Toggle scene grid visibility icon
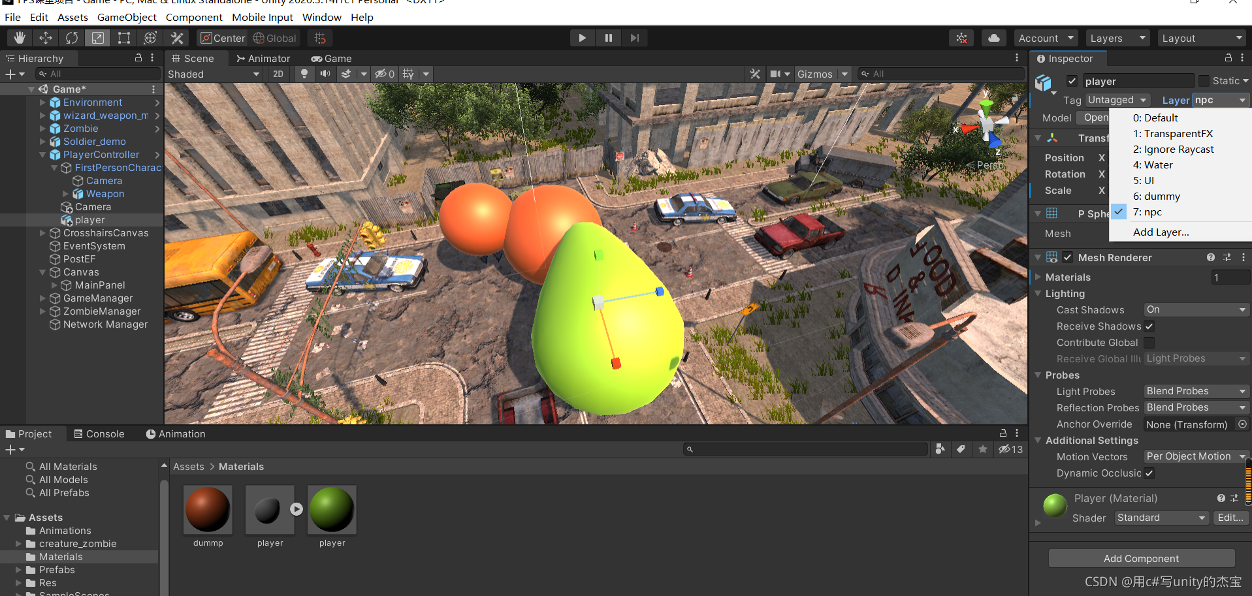This screenshot has width=1252, height=596. coord(409,74)
